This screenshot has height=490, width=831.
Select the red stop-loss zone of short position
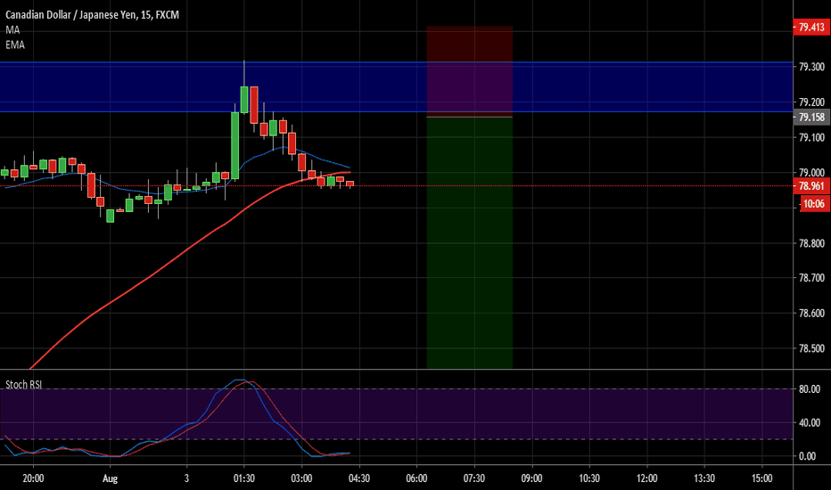470,71
